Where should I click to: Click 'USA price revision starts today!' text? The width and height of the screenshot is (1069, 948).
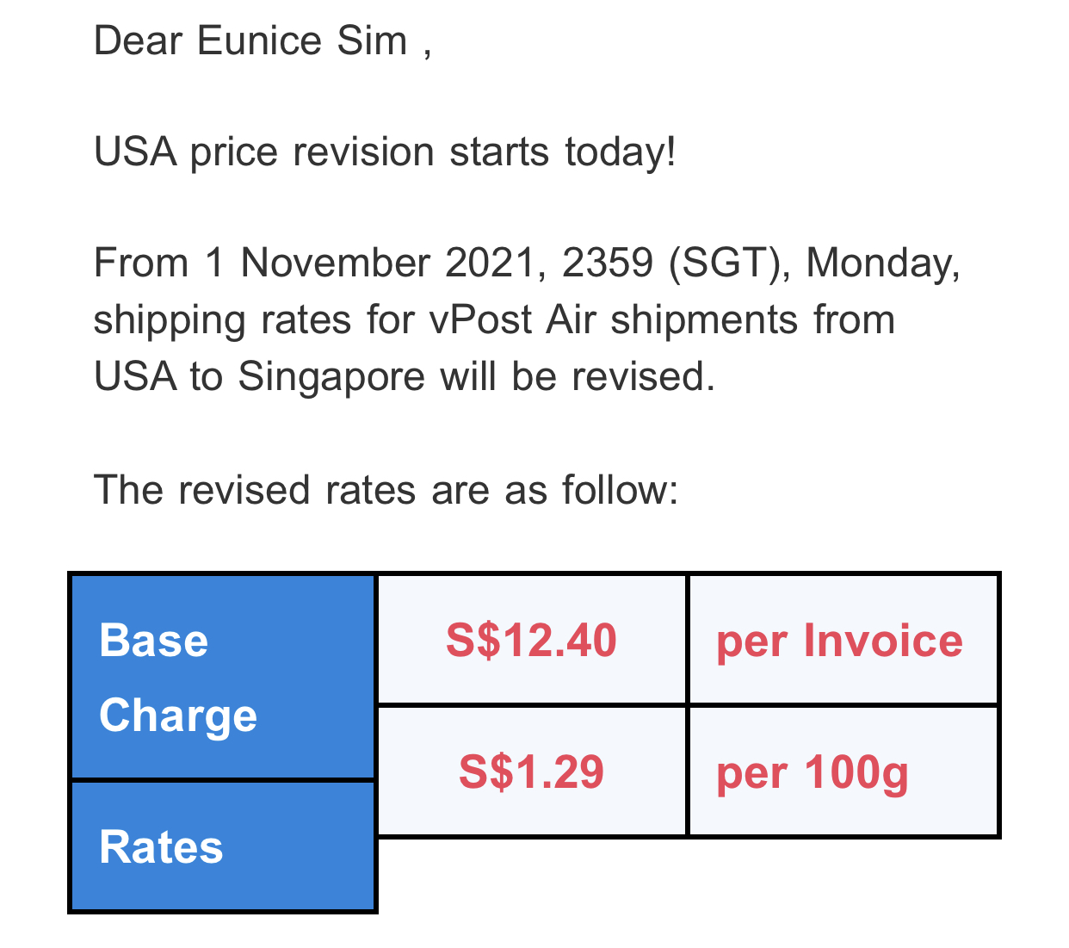(x=385, y=152)
